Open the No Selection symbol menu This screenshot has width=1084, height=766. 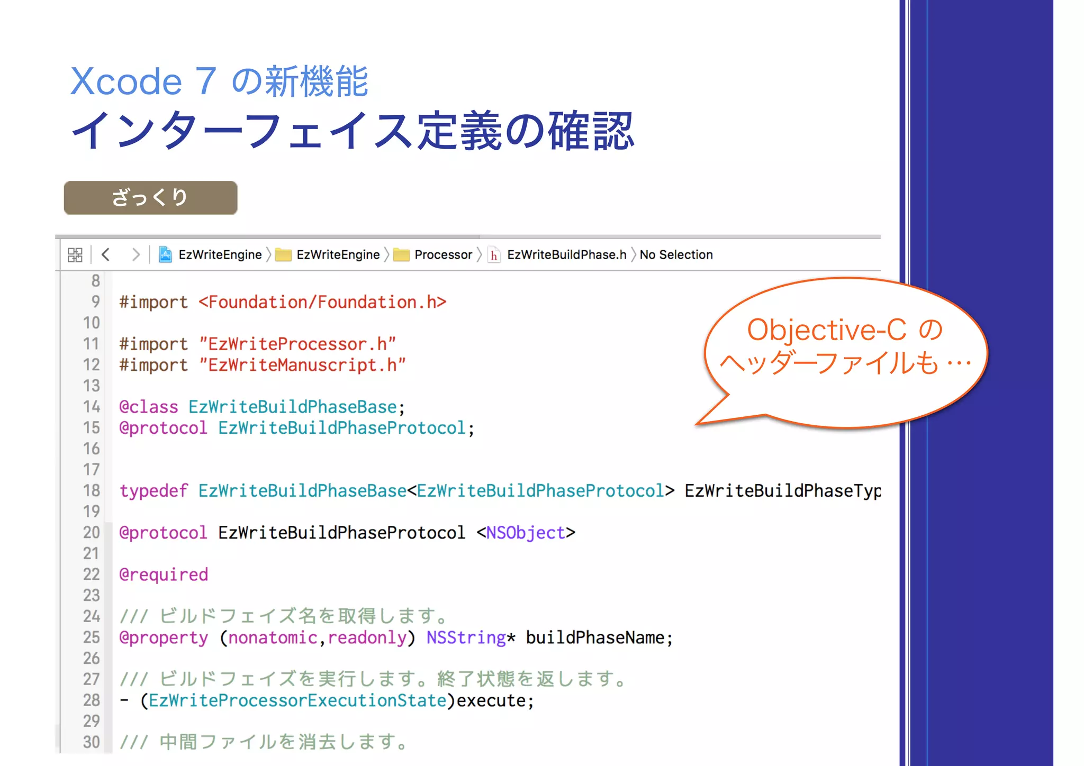tap(676, 255)
